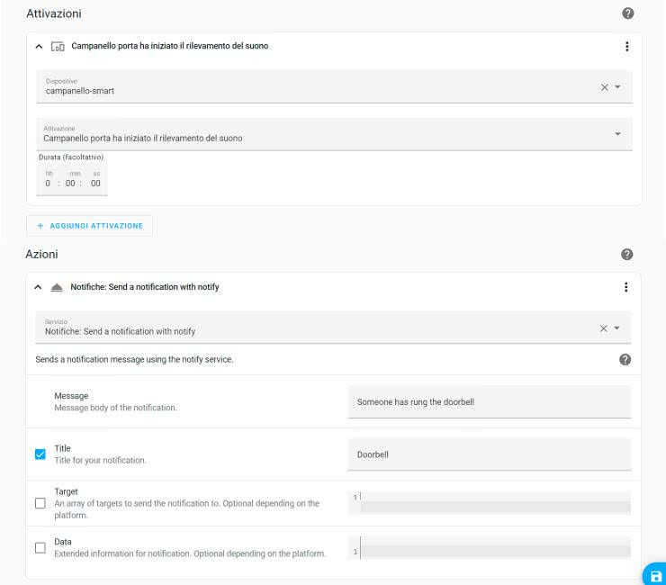Clear the selected Servizio value
This screenshot has height=585, width=666.
pyautogui.click(x=604, y=328)
